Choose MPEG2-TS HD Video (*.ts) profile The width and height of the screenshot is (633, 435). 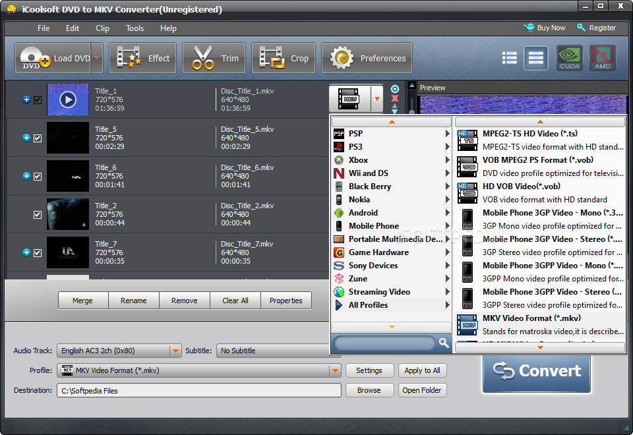pos(540,140)
